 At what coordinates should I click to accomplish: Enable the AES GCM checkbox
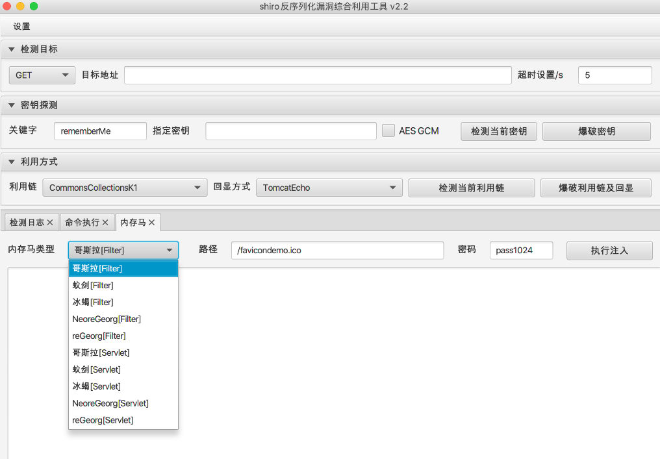click(x=388, y=130)
